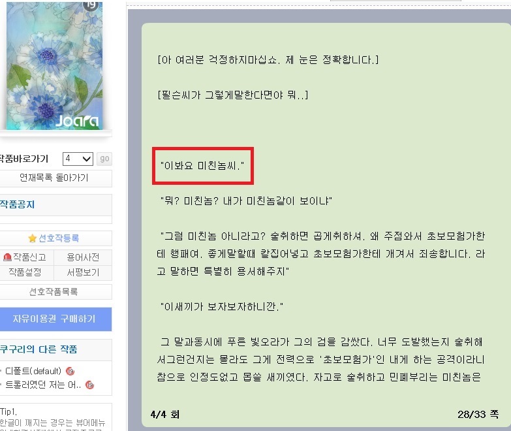Click the blue 자유이용권 구매하기 button
This screenshot has width=511, height=431.
pyautogui.click(x=54, y=319)
